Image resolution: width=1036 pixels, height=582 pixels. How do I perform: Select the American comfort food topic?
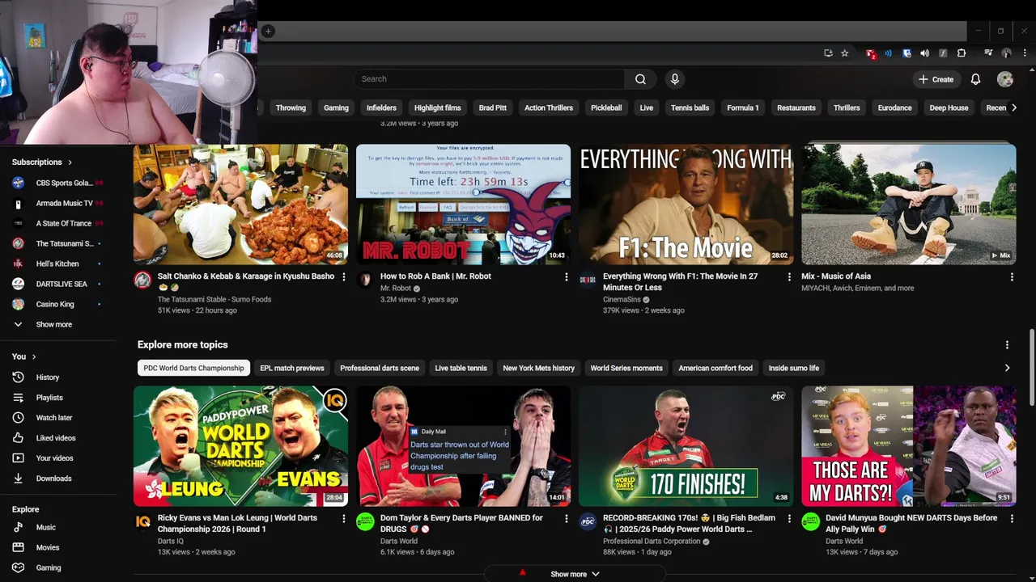[715, 368]
